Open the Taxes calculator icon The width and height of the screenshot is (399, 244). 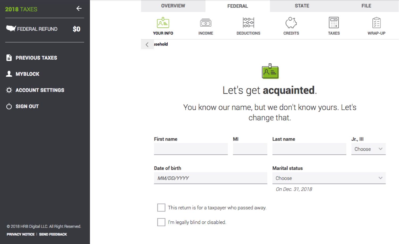point(334,23)
